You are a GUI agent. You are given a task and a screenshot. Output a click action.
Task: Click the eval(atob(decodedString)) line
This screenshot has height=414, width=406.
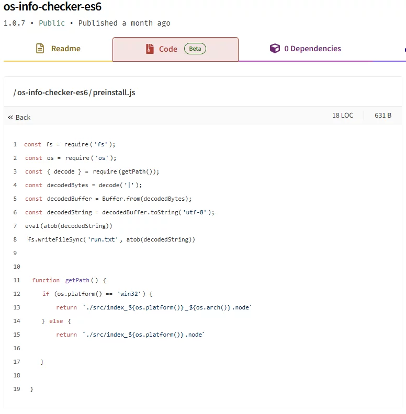click(69, 226)
